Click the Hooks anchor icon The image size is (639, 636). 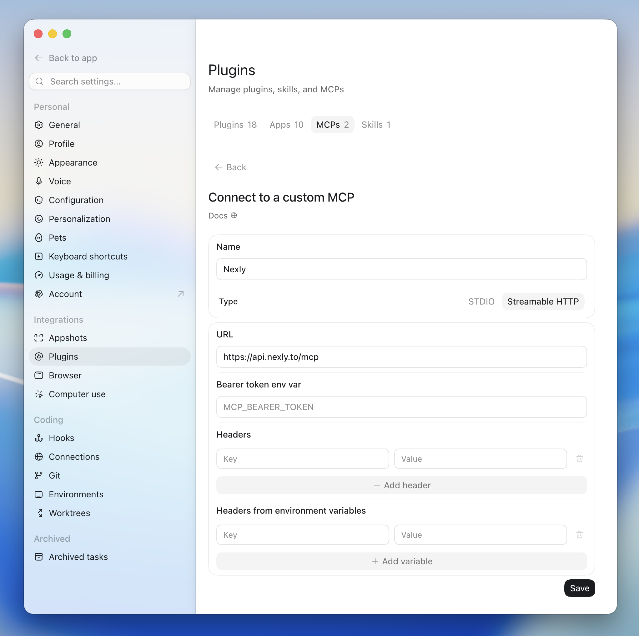click(x=39, y=438)
